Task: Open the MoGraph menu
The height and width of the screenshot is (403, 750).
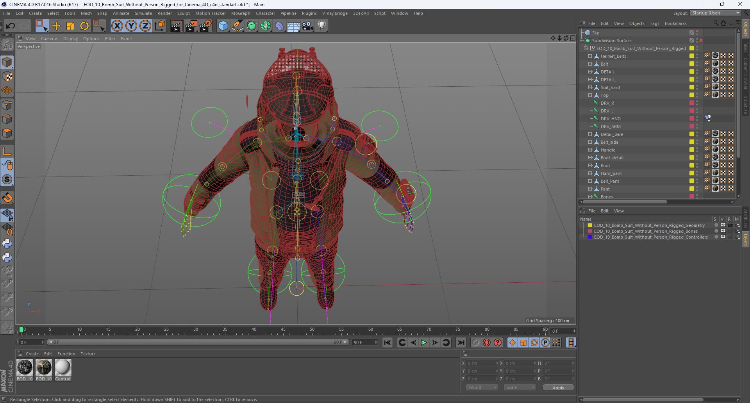Action: [x=241, y=13]
